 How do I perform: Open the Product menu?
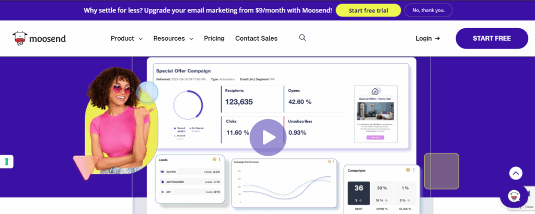122,39
